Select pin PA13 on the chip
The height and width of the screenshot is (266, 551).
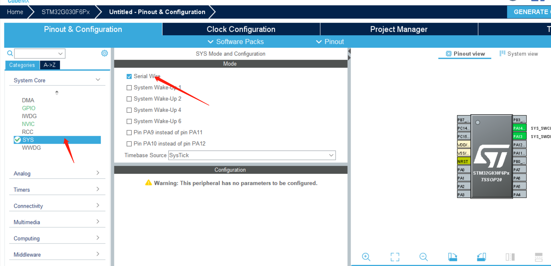pyautogui.click(x=519, y=136)
